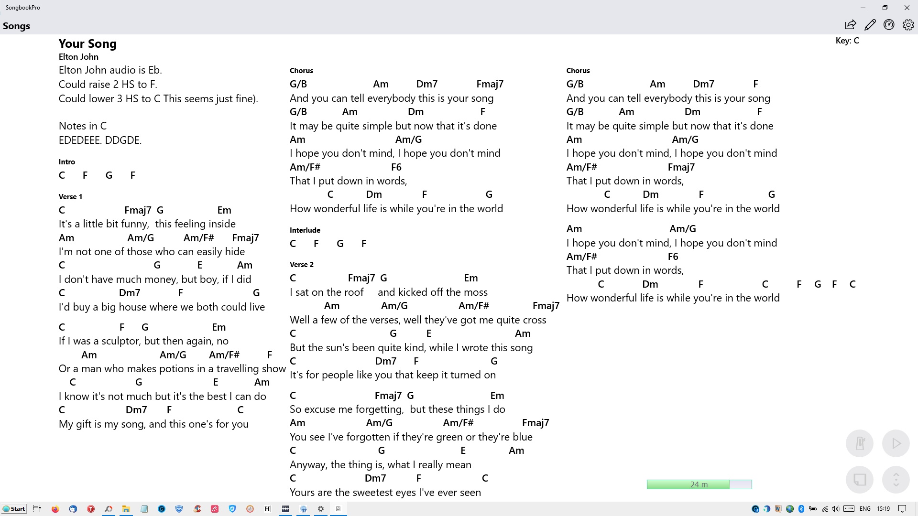This screenshot has height=516, width=918.
Task: Open touch keyboard tray icon
Action: pyautogui.click(x=849, y=509)
